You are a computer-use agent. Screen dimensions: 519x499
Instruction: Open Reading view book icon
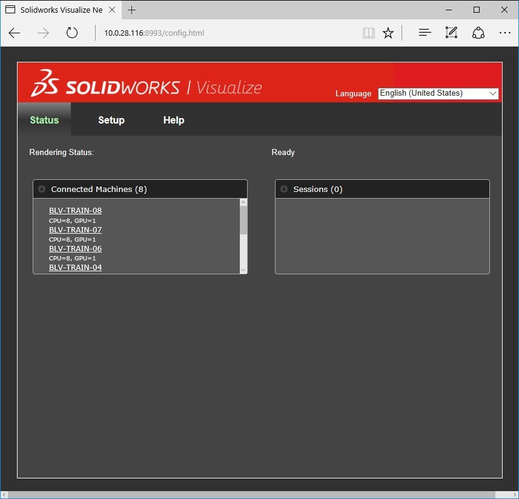(x=368, y=33)
